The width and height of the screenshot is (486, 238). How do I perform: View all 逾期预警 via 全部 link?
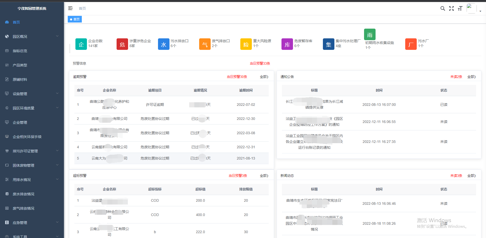[x=264, y=77]
